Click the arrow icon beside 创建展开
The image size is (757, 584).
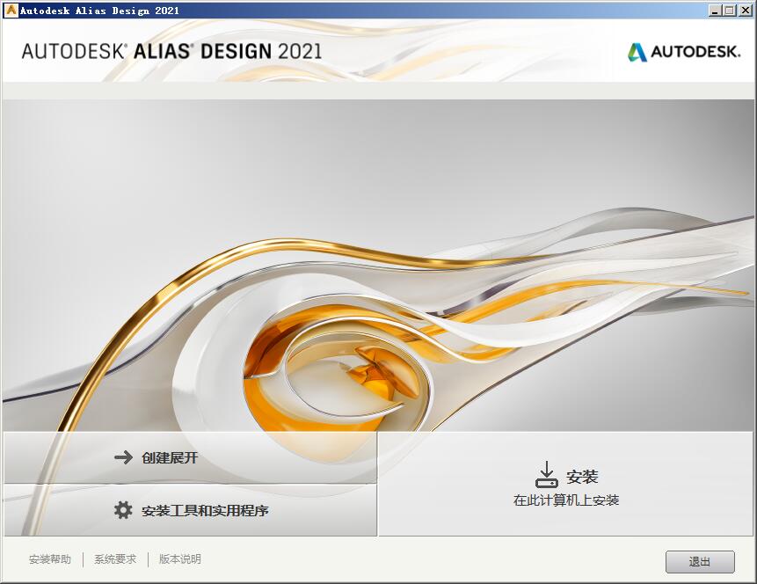point(123,457)
